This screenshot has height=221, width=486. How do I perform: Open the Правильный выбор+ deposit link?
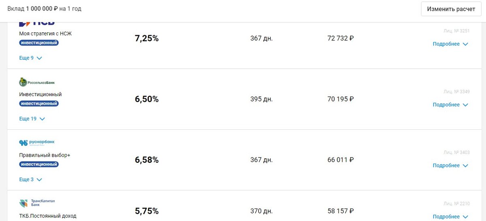pos(45,155)
